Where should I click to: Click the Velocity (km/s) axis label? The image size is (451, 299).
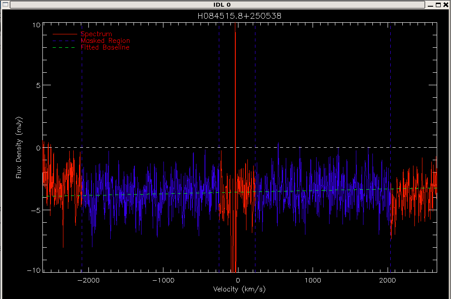click(x=239, y=289)
